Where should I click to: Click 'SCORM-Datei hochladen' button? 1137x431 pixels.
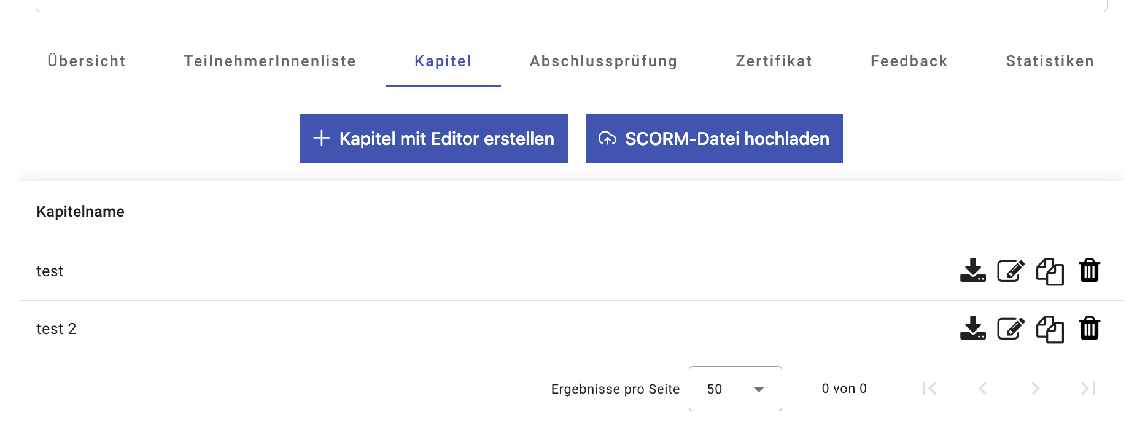(x=714, y=139)
